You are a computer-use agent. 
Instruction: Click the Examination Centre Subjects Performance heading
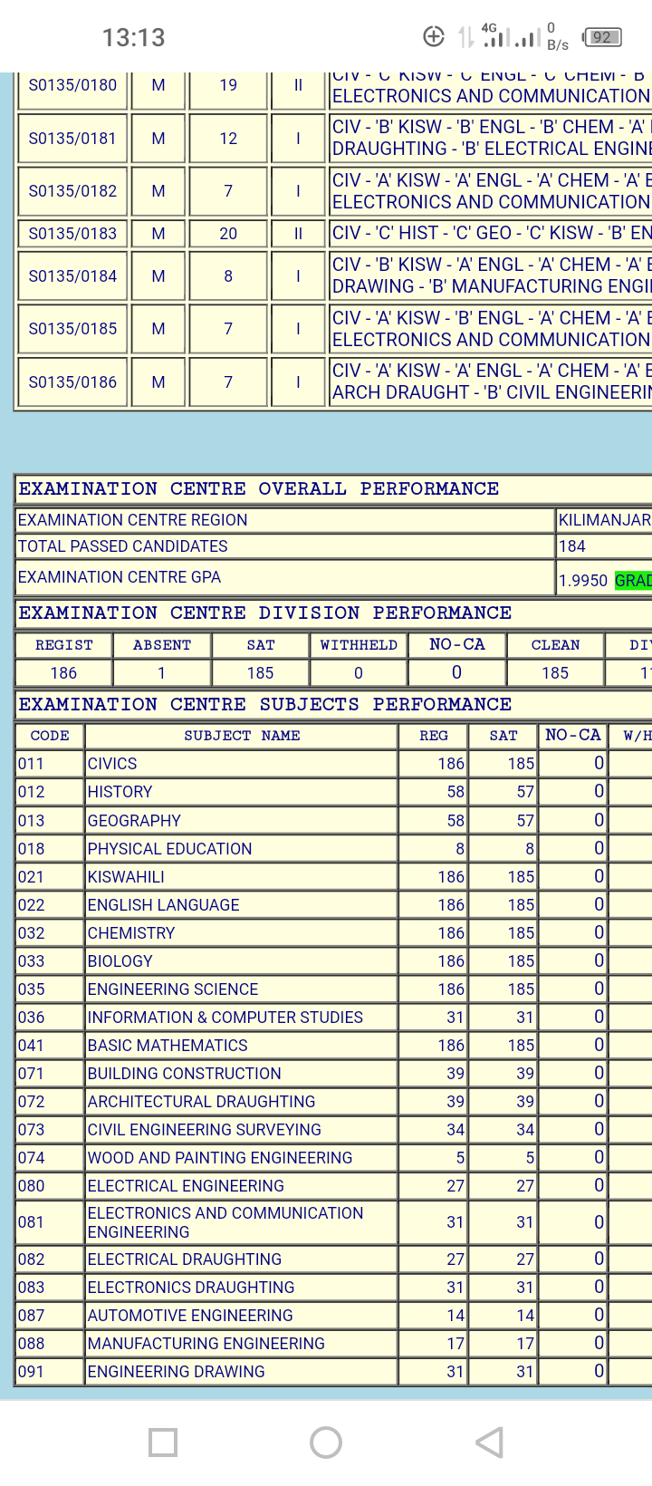coord(265,705)
